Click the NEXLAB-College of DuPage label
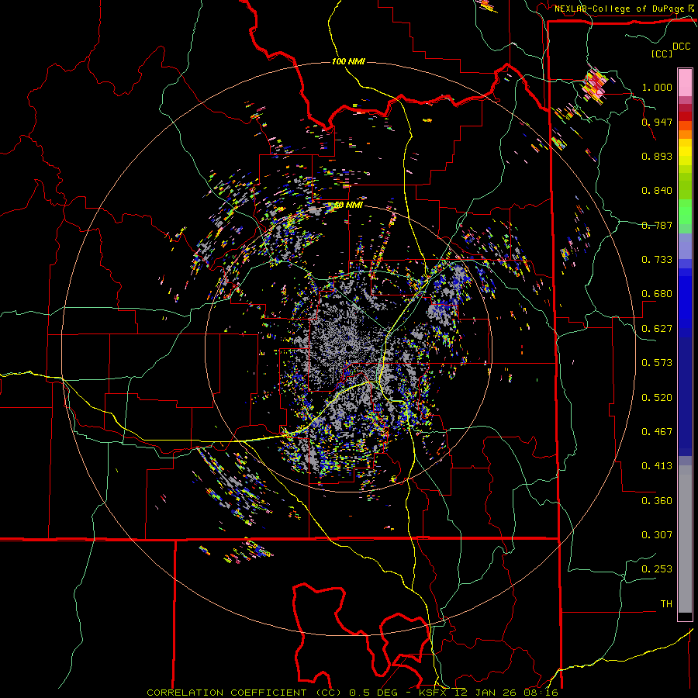The width and height of the screenshot is (698, 698). (619, 9)
